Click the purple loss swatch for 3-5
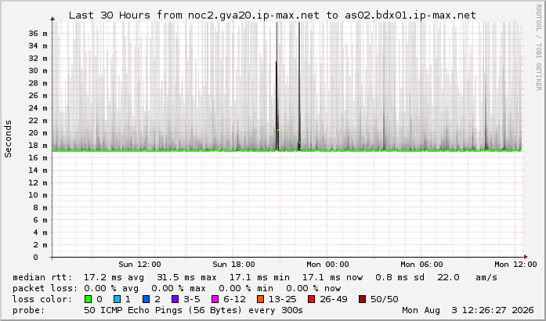546x321 pixels. [x=175, y=299]
